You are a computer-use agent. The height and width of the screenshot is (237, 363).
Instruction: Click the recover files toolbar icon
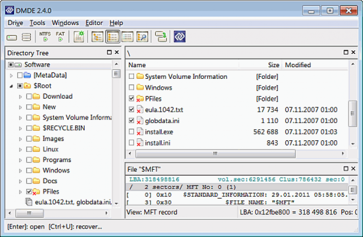pyautogui.click(x=161, y=37)
